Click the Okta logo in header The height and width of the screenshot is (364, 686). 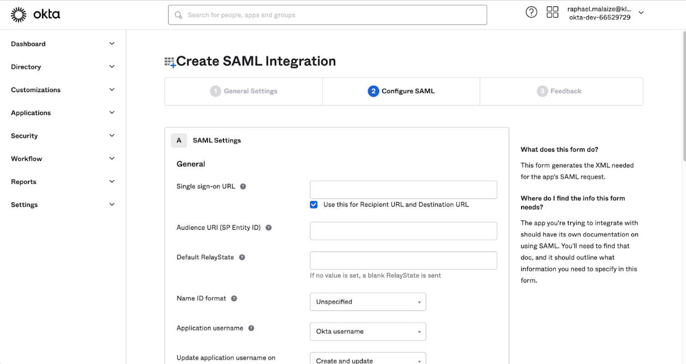click(x=36, y=15)
